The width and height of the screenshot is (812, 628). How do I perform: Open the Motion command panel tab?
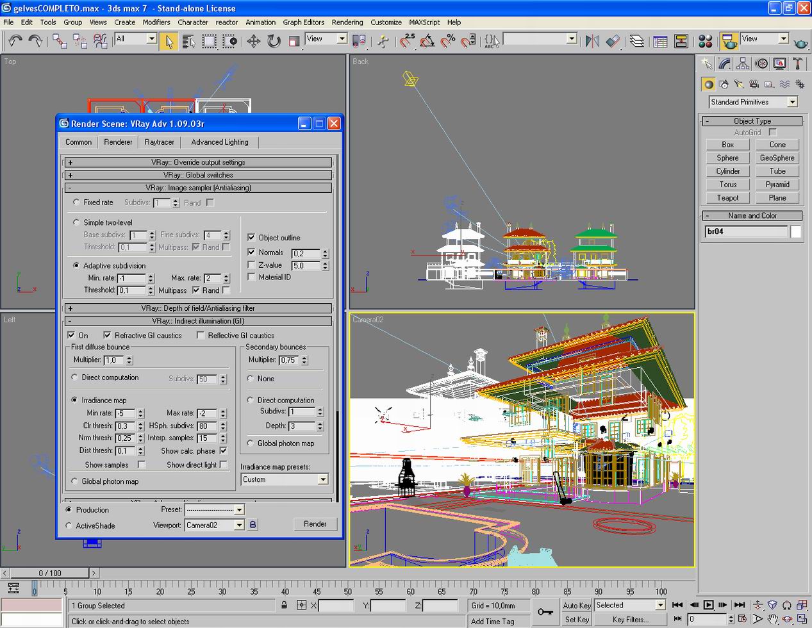[761, 63]
